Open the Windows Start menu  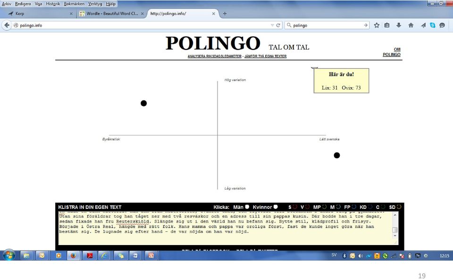(9, 255)
